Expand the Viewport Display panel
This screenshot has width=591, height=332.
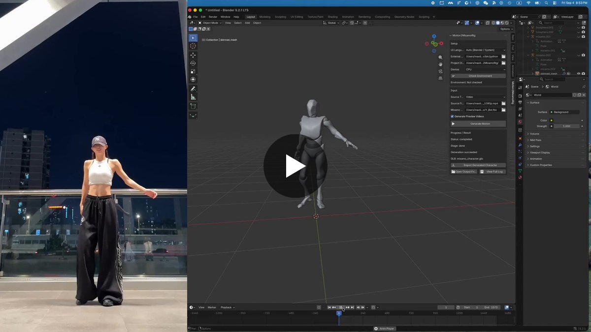coord(555,152)
